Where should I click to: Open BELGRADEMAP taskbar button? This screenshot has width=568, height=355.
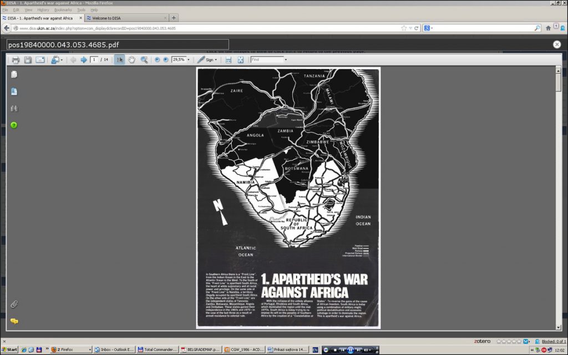[200, 350]
